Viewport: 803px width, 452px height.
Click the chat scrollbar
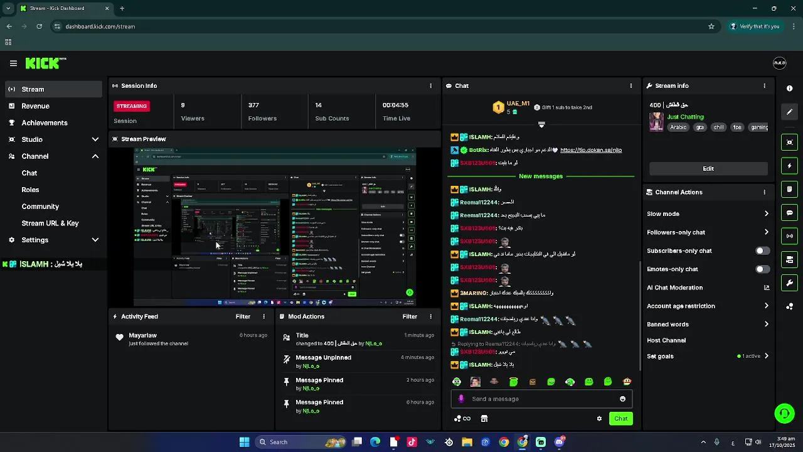pos(641,317)
